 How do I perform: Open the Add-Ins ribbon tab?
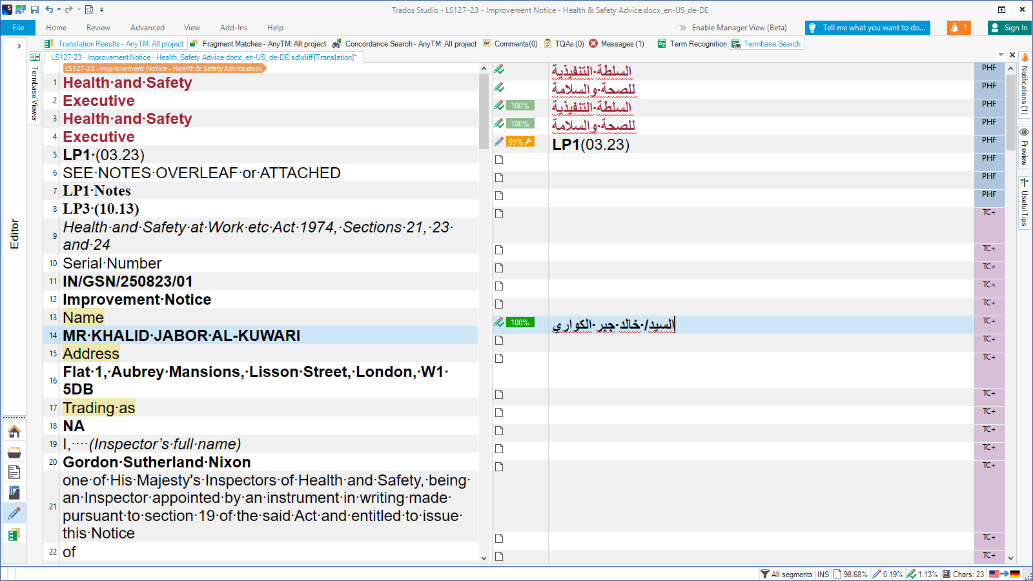point(234,28)
